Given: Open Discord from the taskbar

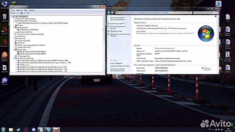Looking at the screenshot, I should (x=33, y=129).
